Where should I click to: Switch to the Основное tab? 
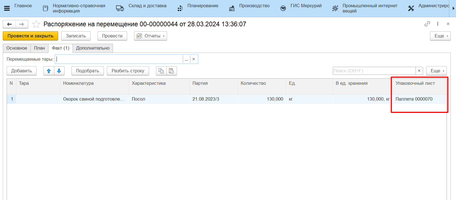17,48
